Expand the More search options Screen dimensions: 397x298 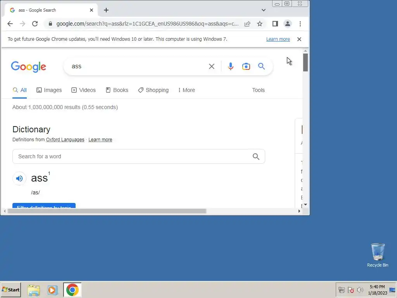pos(186,90)
